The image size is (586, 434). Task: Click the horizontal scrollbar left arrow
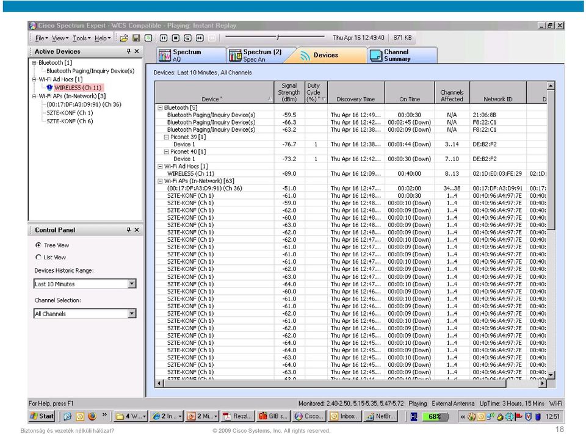point(159,383)
